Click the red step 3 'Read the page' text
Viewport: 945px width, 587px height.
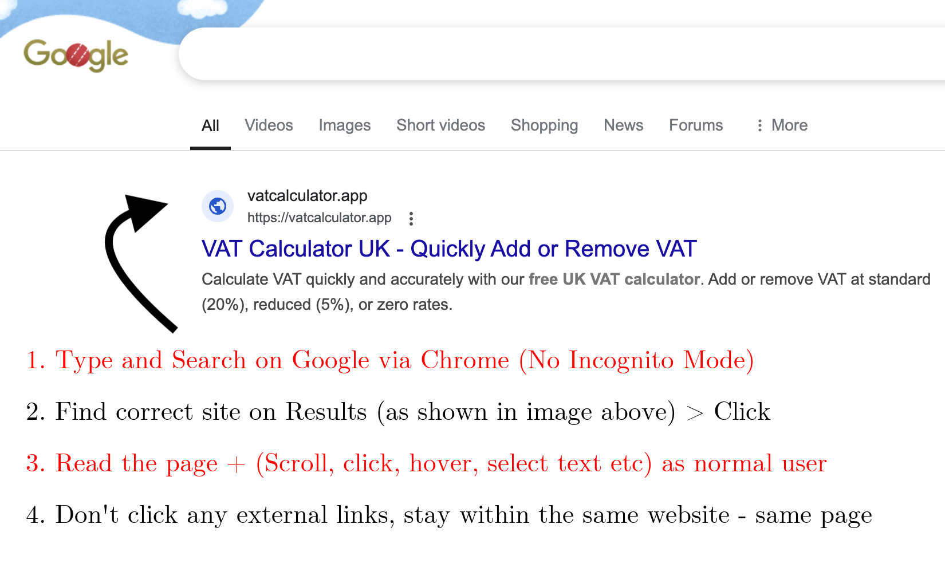426,463
